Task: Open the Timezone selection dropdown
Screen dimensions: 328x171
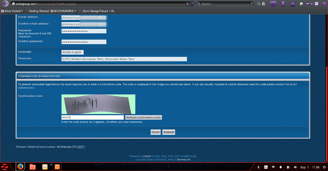Action: click(124, 59)
